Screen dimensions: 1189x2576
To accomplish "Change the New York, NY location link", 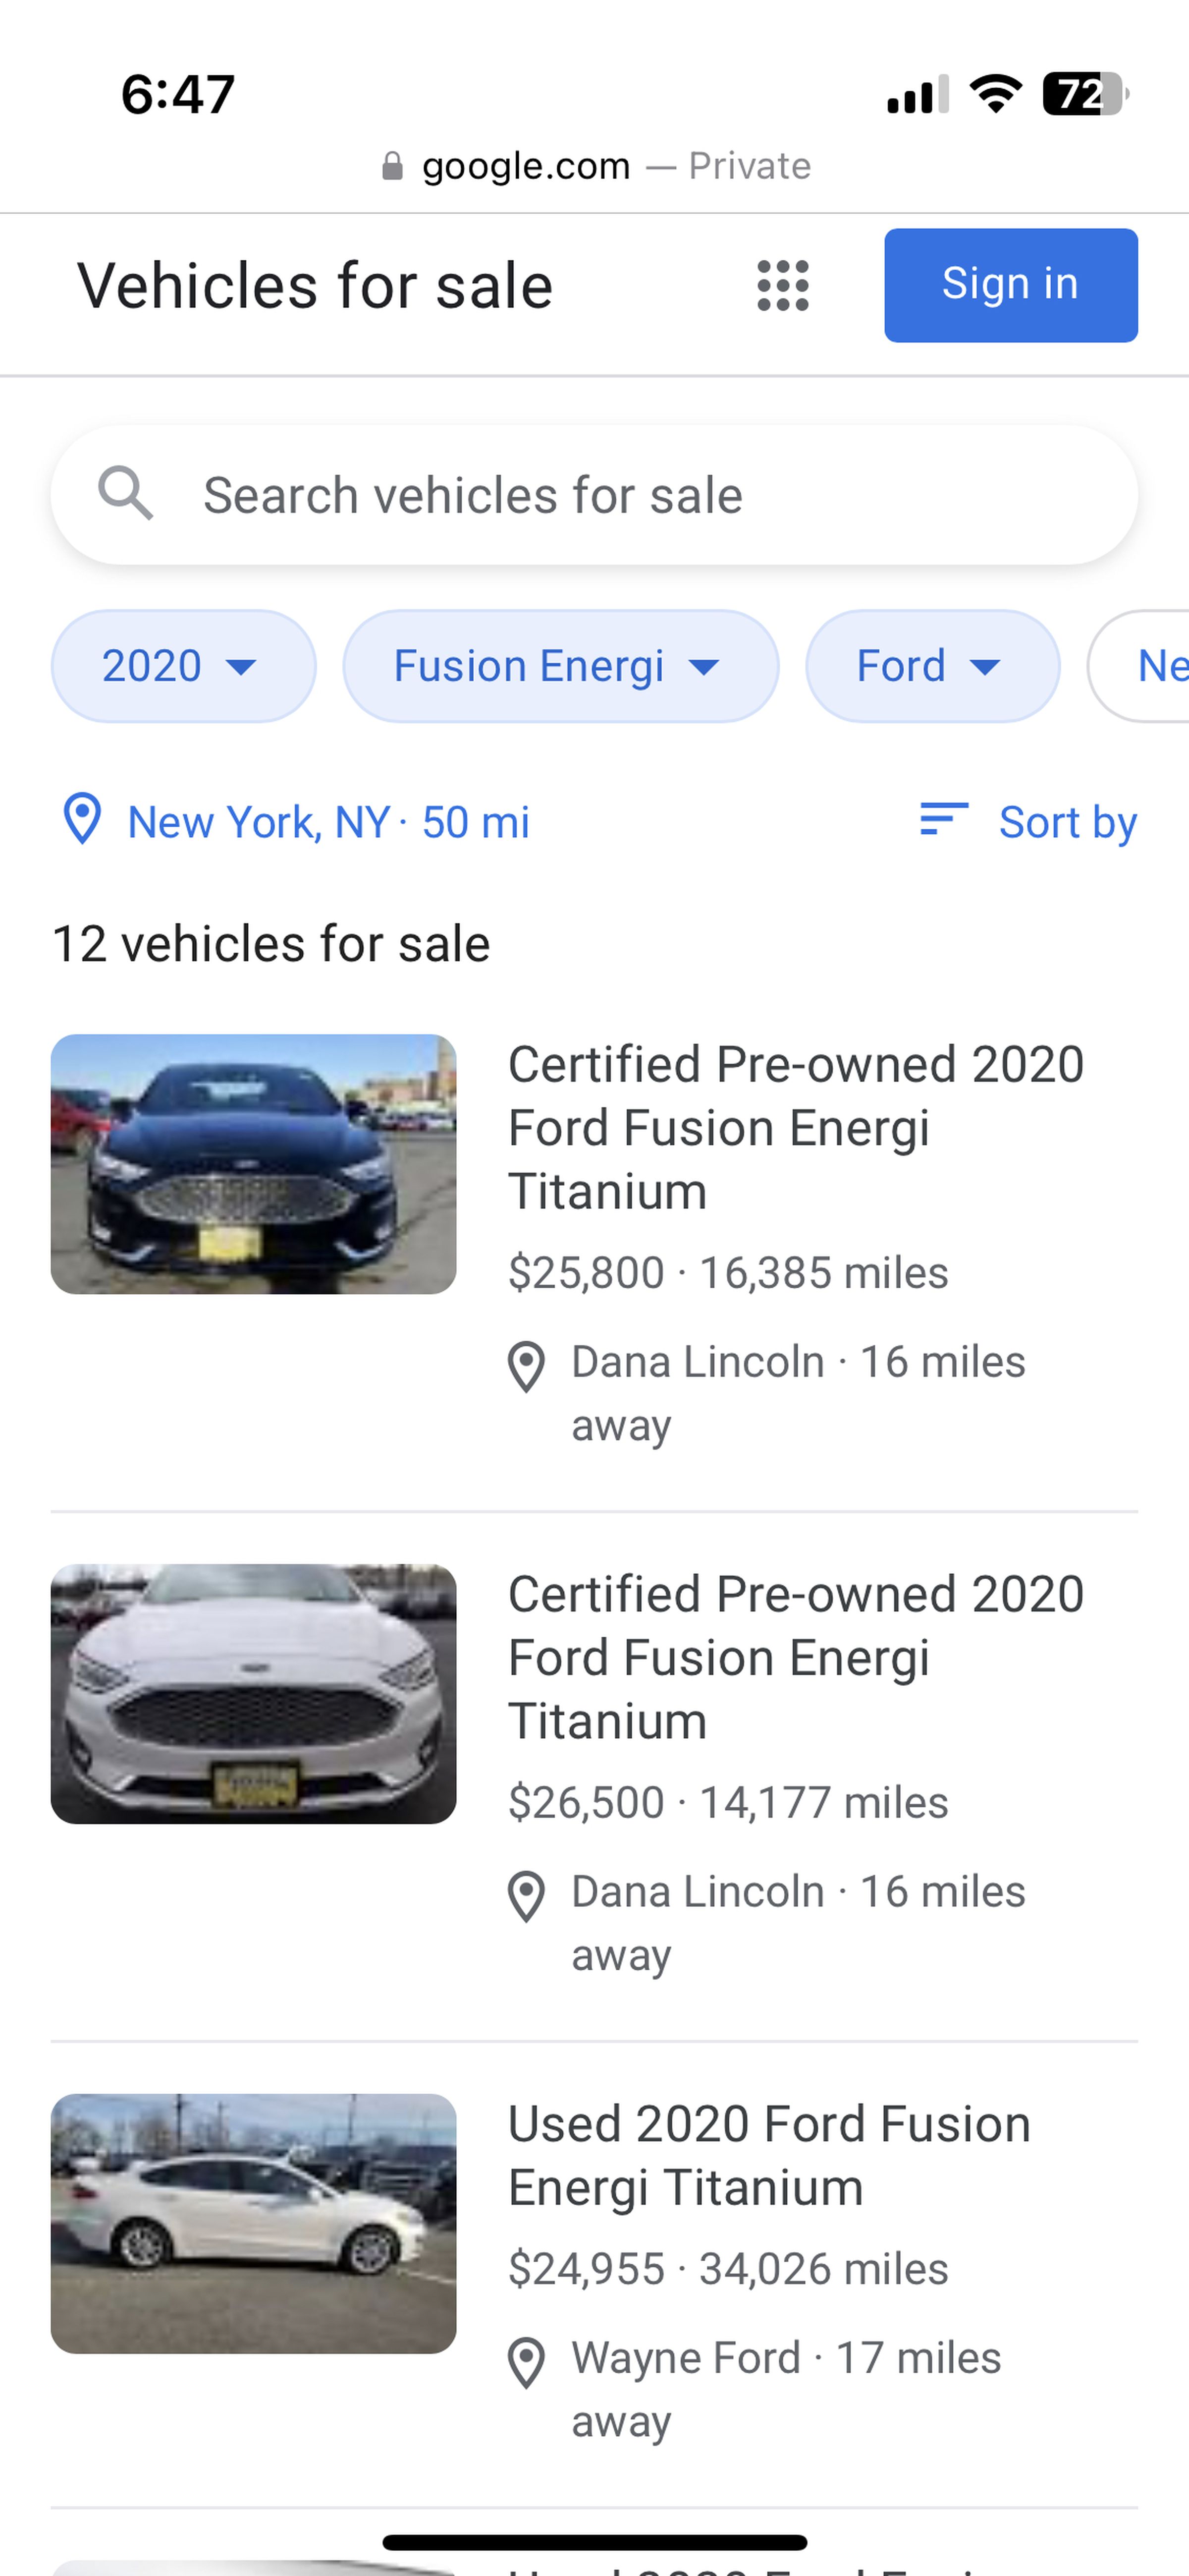I will tap(328, 822).
